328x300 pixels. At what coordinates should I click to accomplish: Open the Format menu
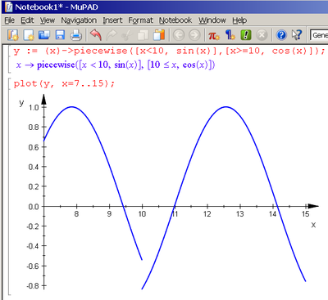tap(141, 20)
